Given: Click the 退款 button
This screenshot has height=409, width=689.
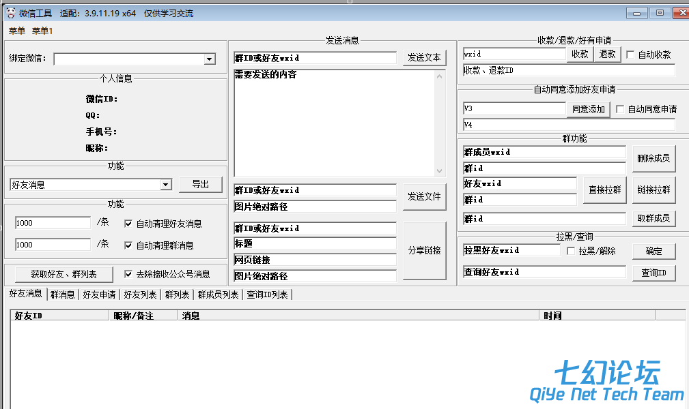Looking at the screenshot, I should 607,54.
